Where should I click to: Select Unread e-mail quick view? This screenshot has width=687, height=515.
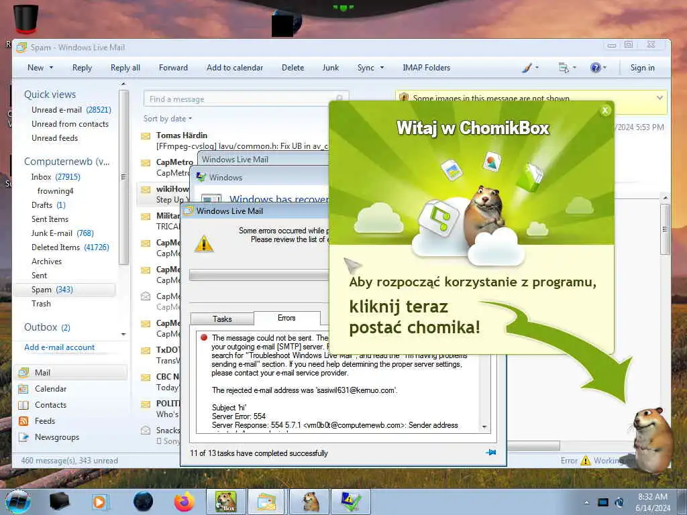tap(71, 110)
